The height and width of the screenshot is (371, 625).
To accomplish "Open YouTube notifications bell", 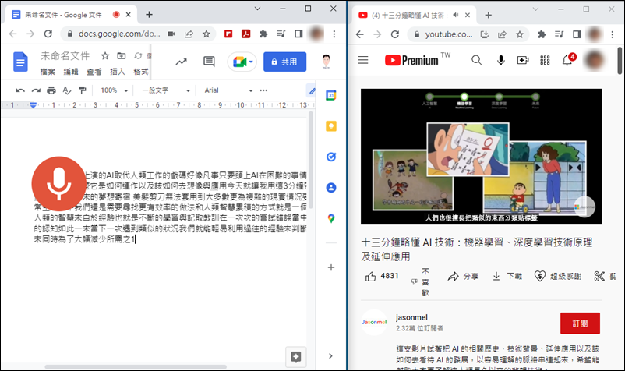I will [567, 60].
